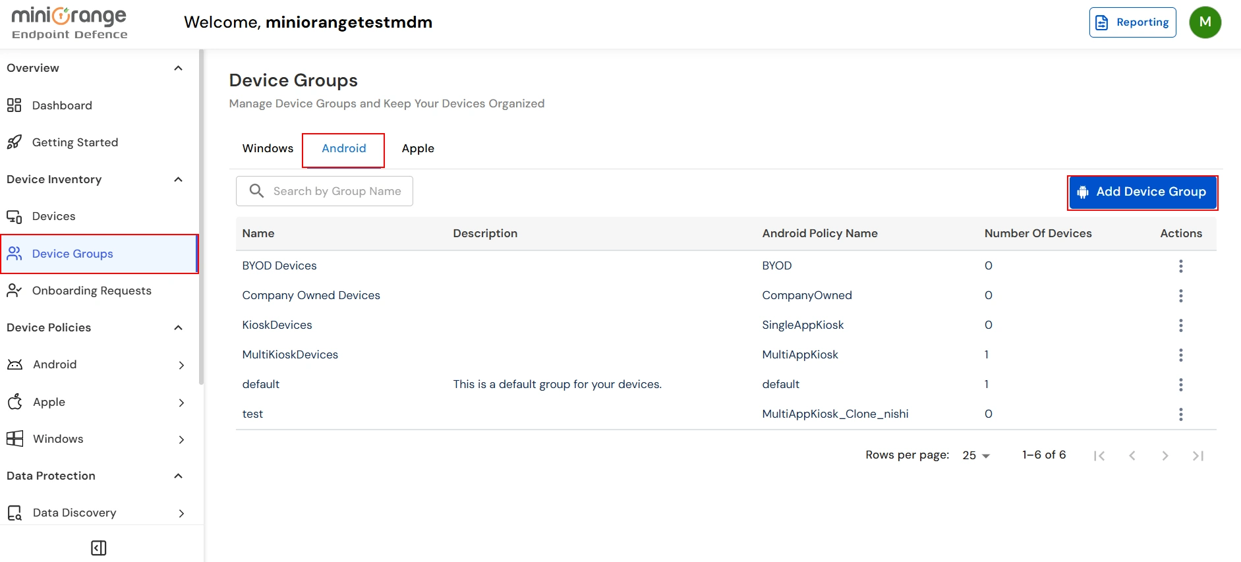Click the Data Discovery search icon

[14, 513]
